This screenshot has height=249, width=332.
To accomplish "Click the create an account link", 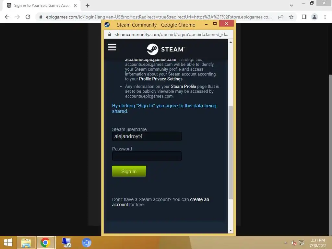I will click(x=199, y=199).
